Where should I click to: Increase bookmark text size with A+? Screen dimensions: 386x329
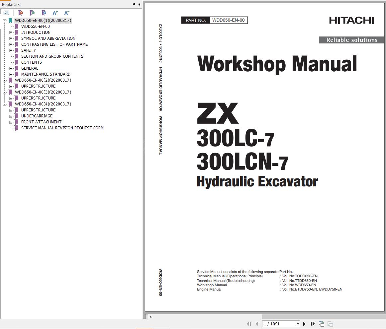pyautogui.click(x=55, y=13)
